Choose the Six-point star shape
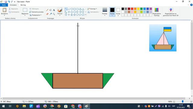This screenshot has height=109, width=193. point(74,15)
